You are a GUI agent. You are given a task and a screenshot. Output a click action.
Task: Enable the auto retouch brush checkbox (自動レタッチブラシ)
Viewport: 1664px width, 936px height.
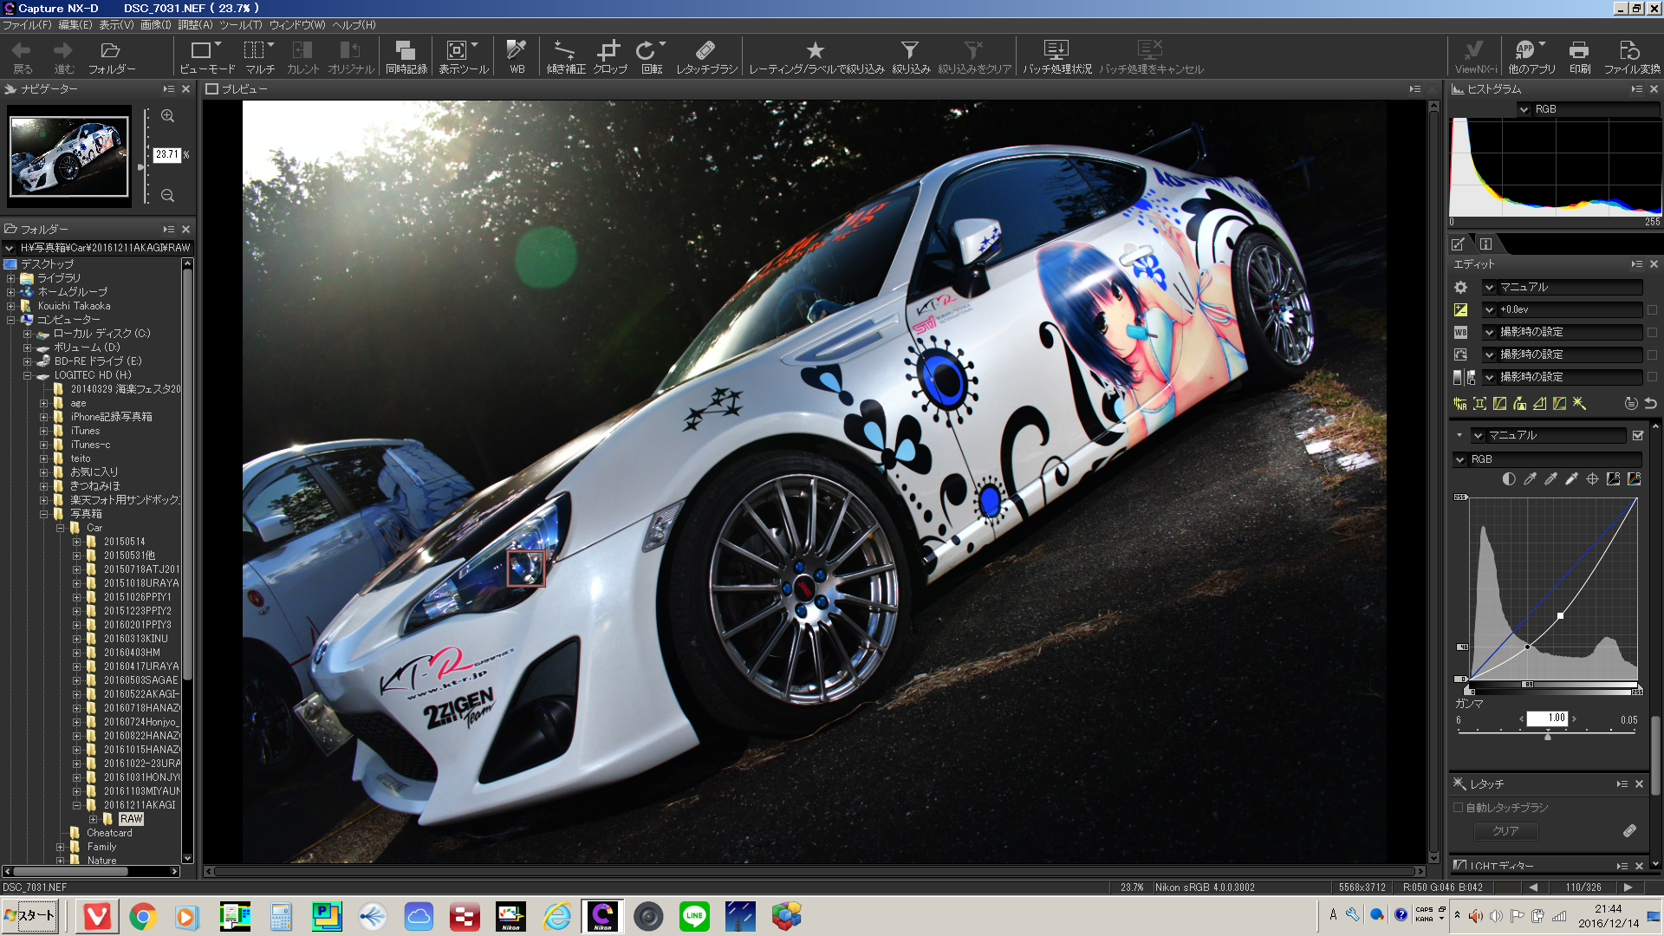click(x=1459, y=808)
